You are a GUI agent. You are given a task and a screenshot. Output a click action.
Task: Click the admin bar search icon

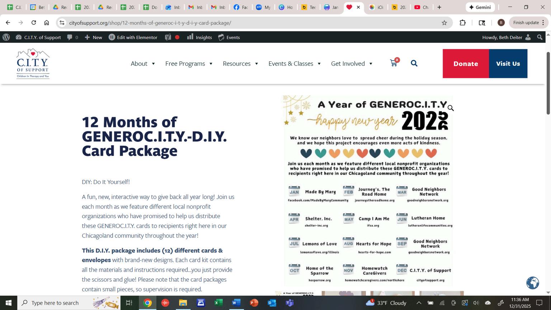click(540, 37)
